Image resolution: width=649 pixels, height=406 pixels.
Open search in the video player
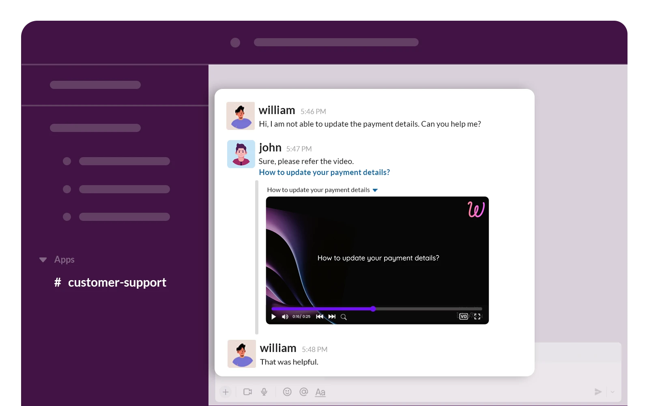344,317
